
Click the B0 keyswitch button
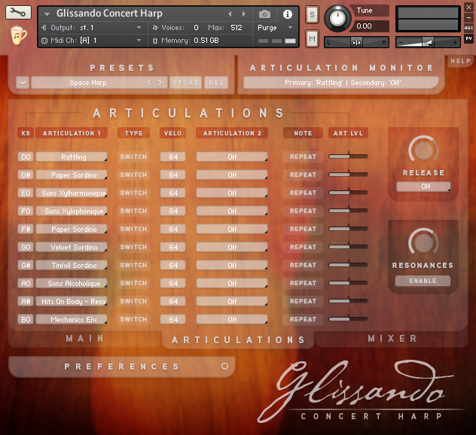[26, 319]
